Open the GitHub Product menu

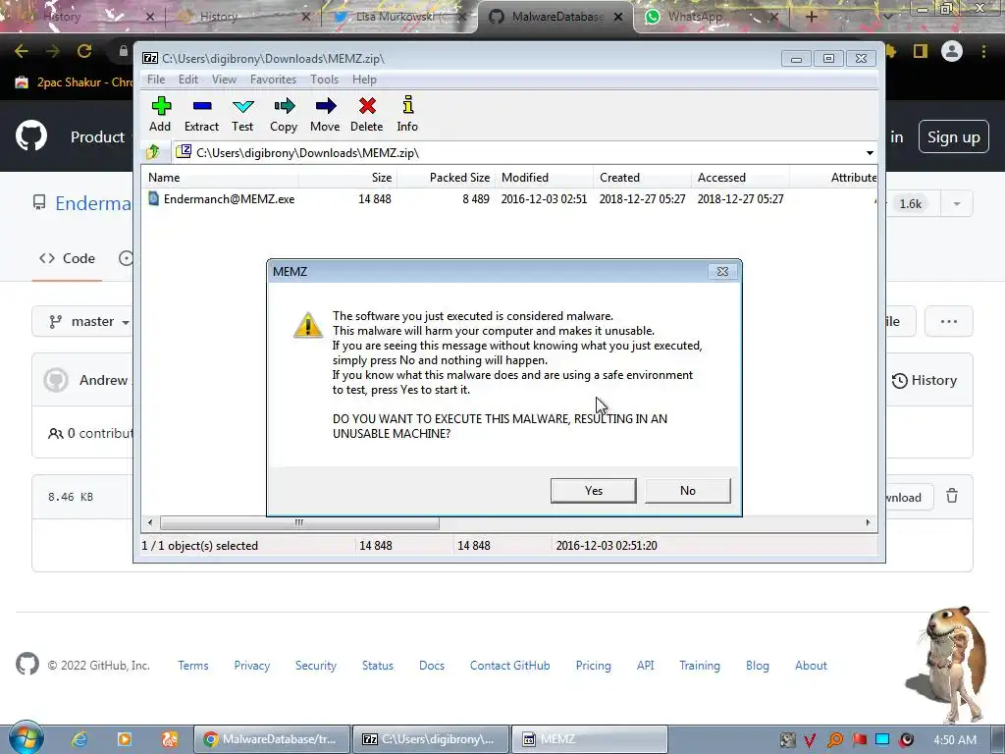coord(97,136)
